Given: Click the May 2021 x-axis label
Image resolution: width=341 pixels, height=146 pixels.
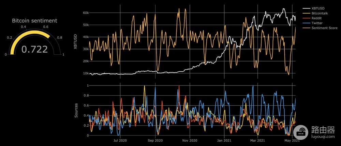Looking at the screenshot, I should click(292, 140).
